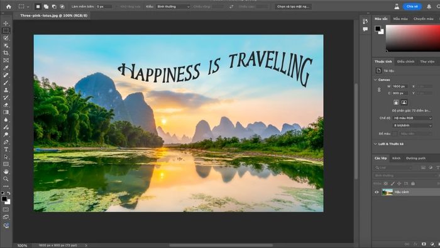
Task: Expand the Lưới & Thước kẻ section
Action: click(x=375, y=144)
